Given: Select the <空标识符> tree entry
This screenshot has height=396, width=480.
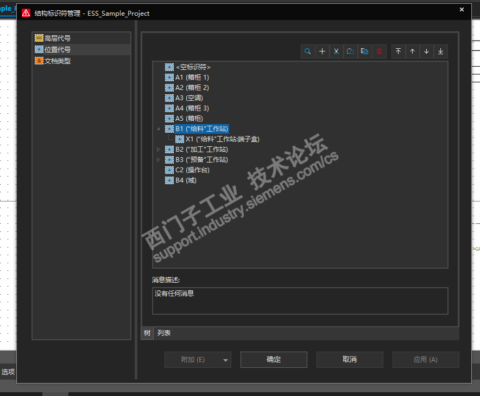Looking at the screenshot, I should point(193,67).
